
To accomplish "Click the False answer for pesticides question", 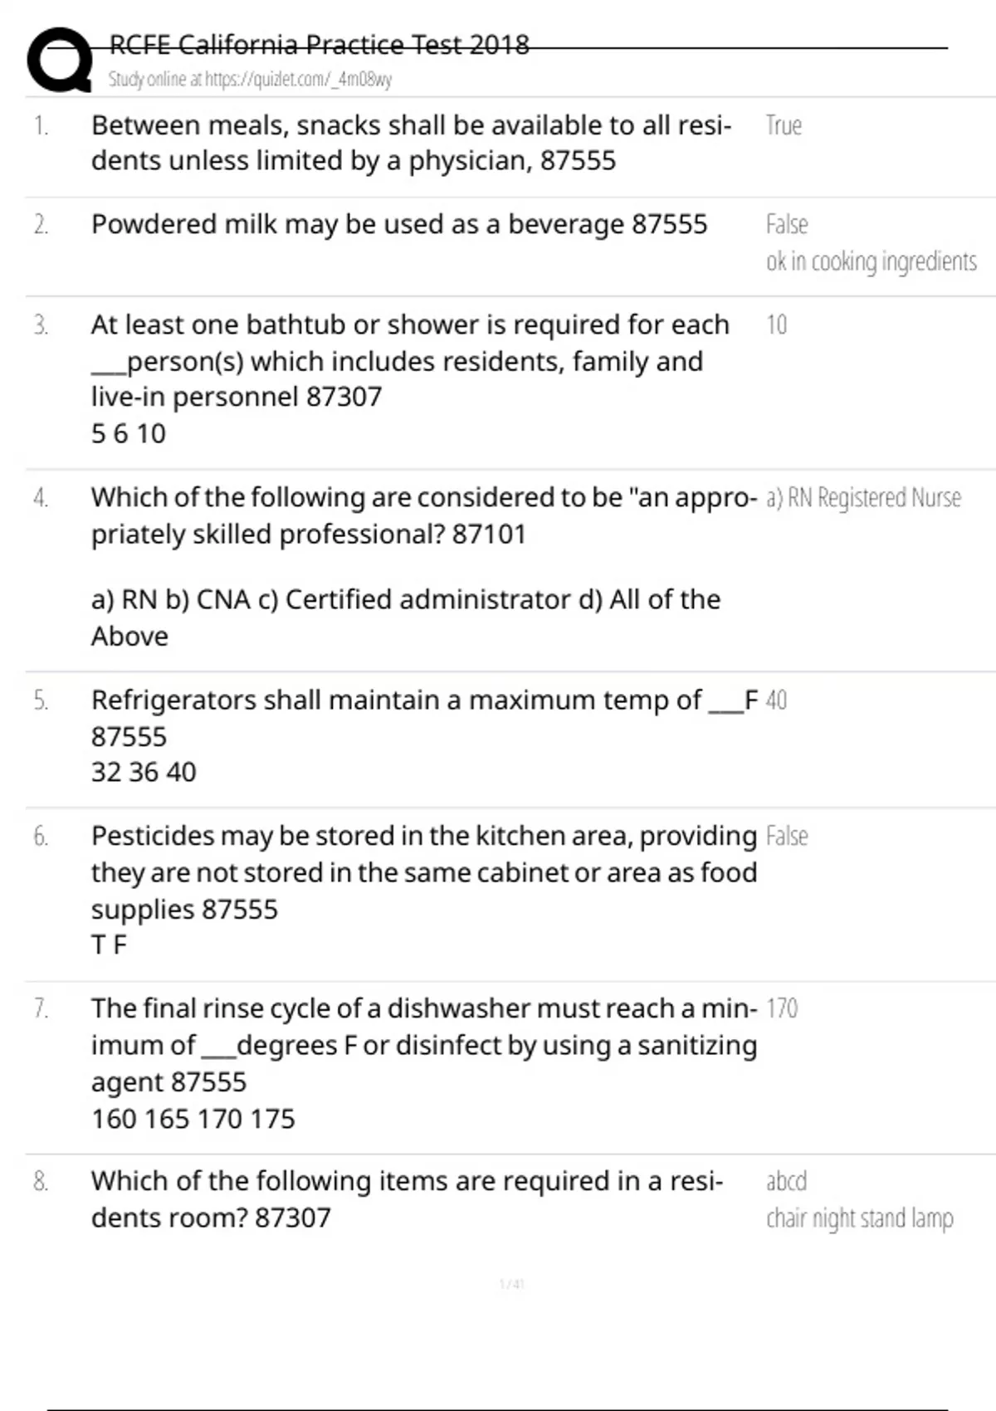I will [x=787, y=836].
